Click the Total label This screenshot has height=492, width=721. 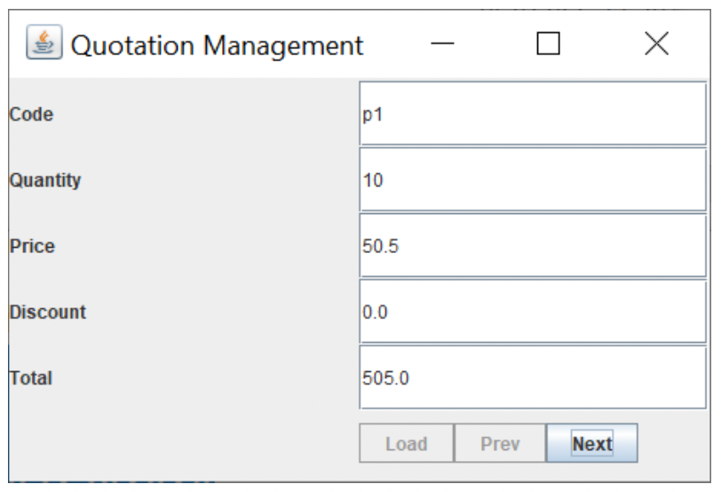click(x=31, y=378)
